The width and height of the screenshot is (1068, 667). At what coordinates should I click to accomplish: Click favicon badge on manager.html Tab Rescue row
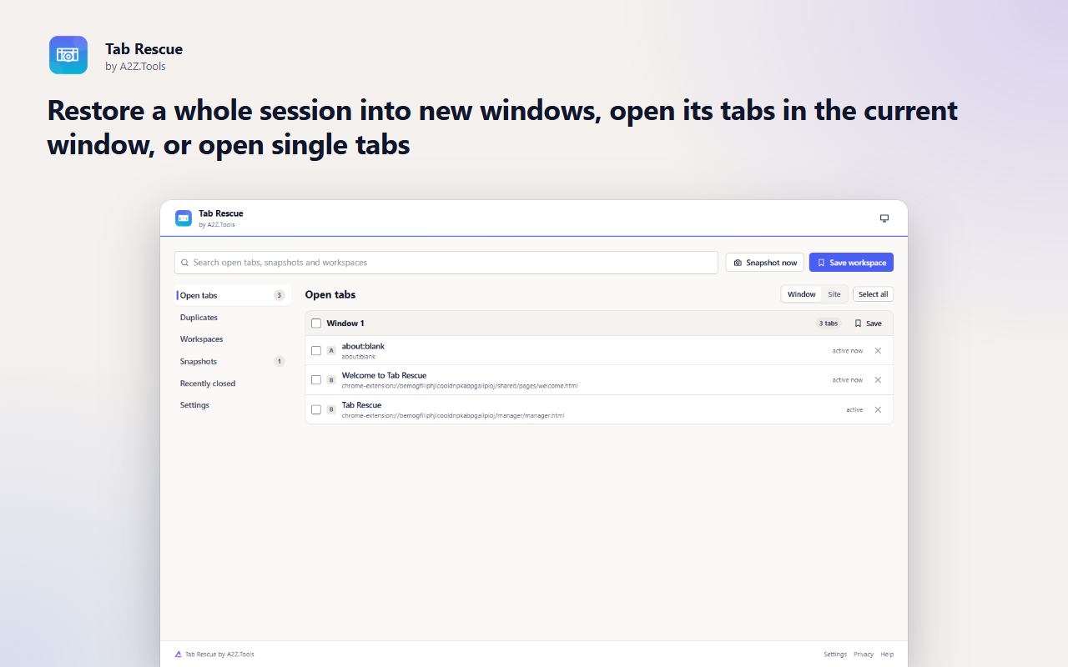coord(331,409)
